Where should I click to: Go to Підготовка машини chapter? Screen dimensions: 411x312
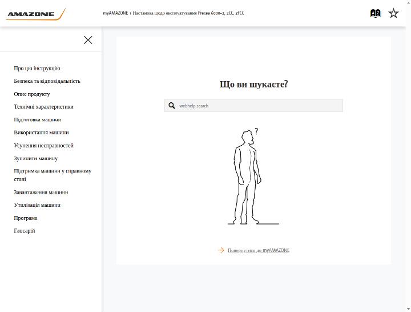[x=38, y=119]
